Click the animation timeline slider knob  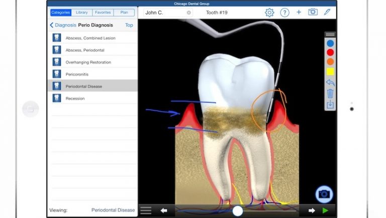(x=238, y=211)
